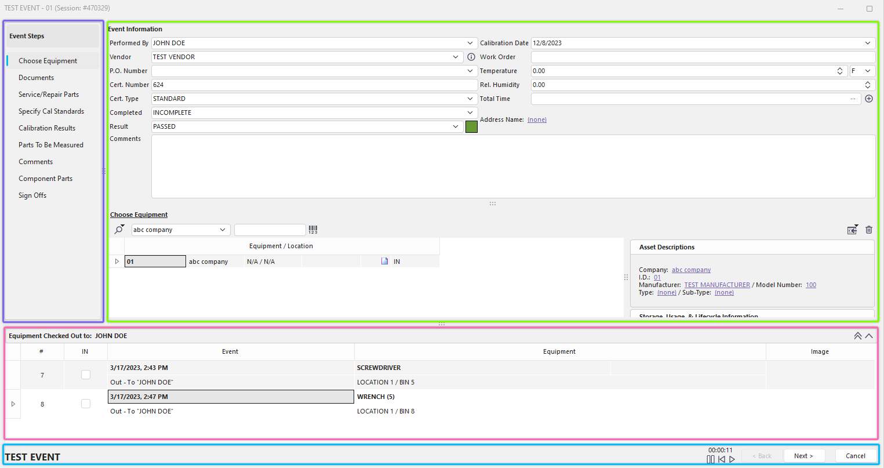
Task: Open the TEST MANUFACTURER link
Action: (x=717, y=285)
